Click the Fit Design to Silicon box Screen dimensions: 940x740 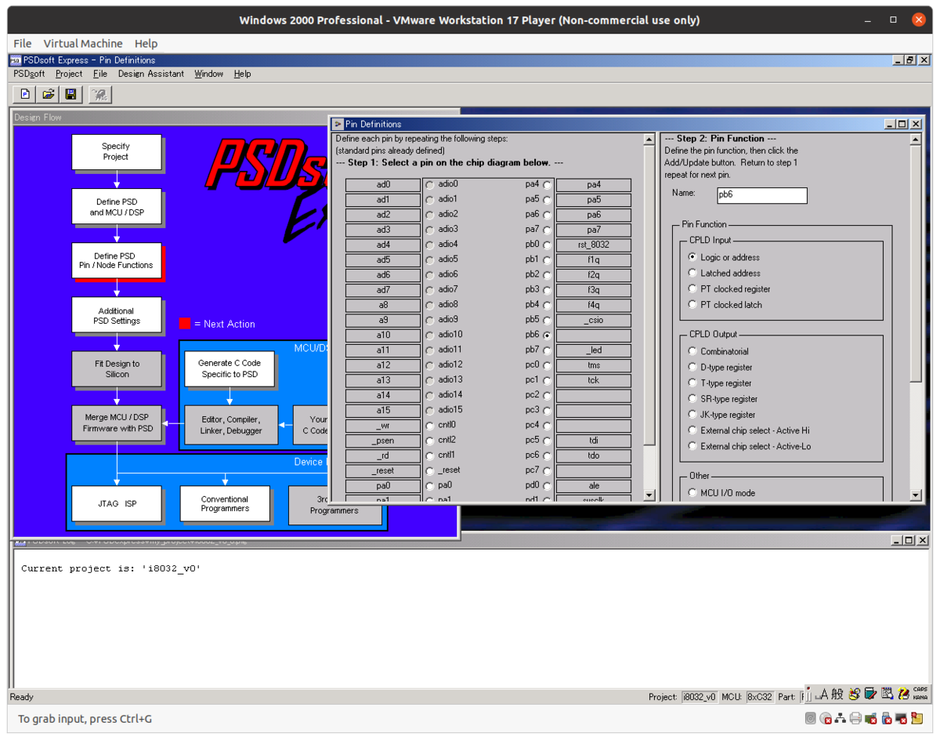coord(117,369)
